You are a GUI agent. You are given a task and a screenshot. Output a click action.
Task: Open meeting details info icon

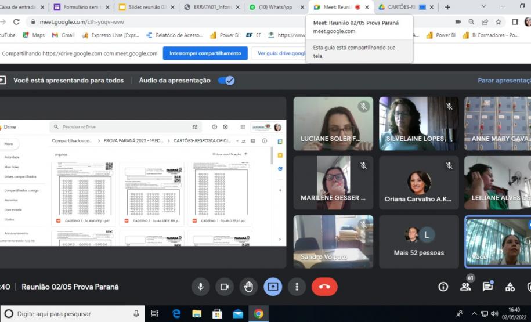[443, 287]
